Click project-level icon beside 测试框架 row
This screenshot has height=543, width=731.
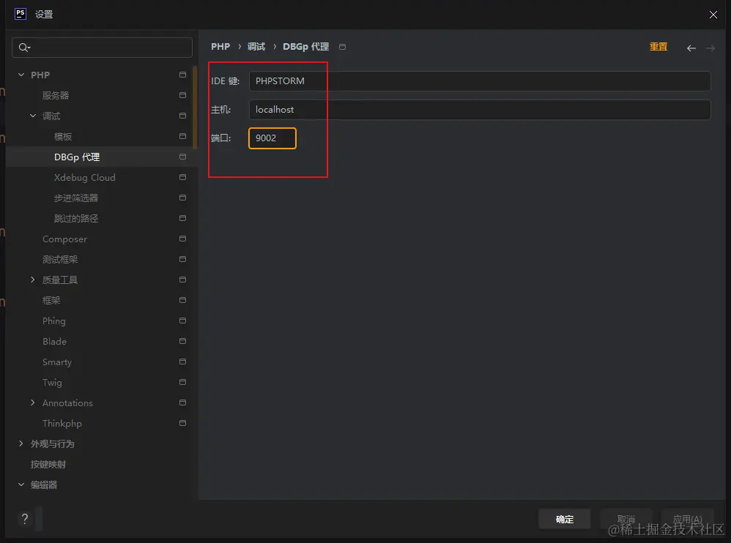click(183, 259)
